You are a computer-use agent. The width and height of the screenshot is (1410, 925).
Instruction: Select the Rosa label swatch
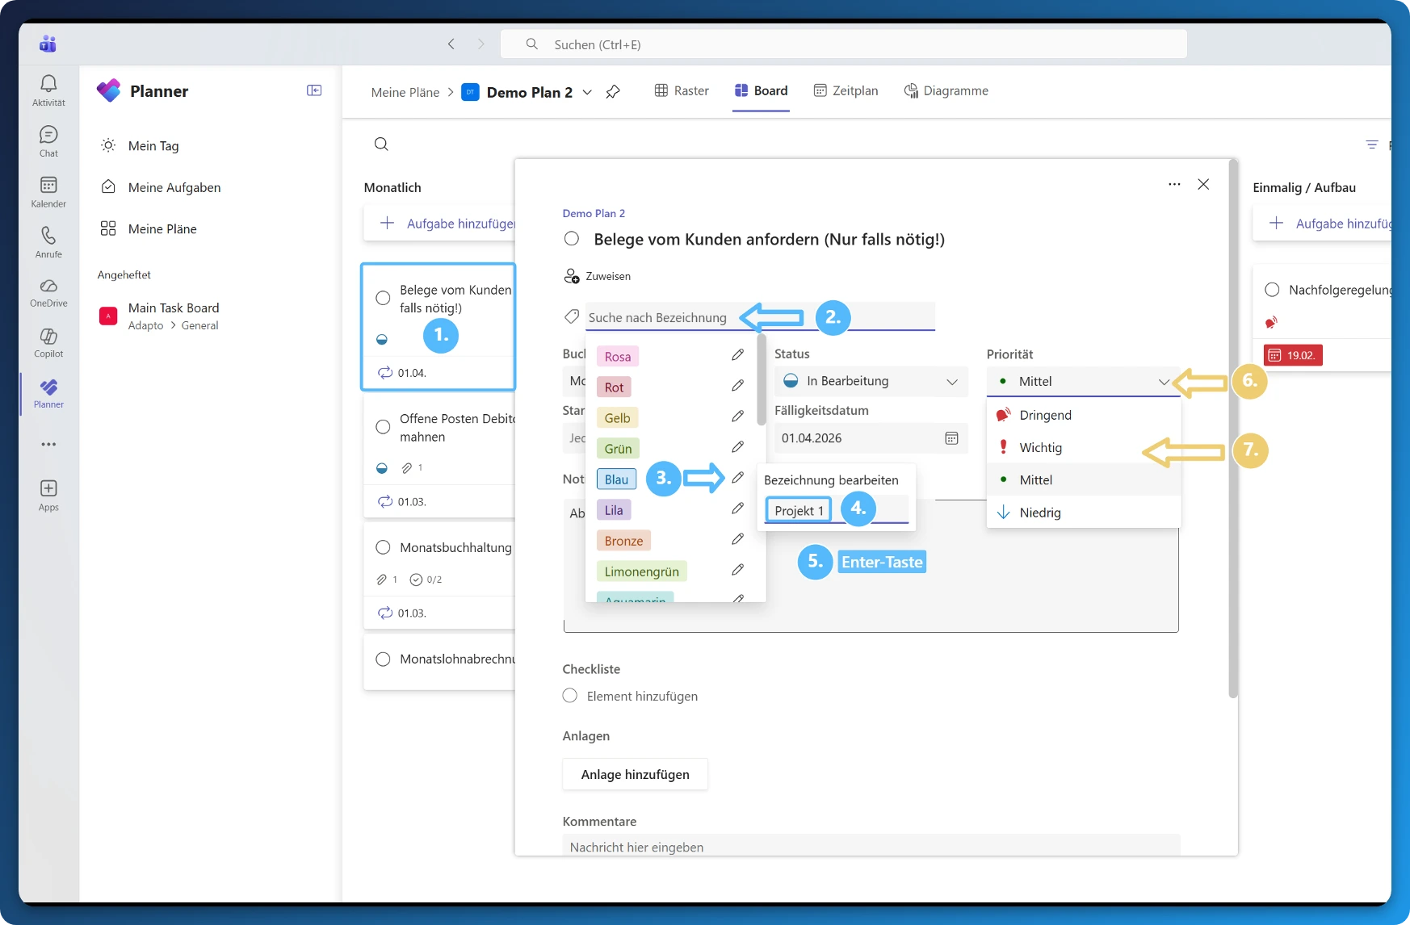(618, 356)
